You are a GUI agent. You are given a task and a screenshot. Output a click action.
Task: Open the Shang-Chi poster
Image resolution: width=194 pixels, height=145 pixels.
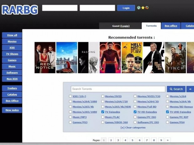[x=110, y=58]
